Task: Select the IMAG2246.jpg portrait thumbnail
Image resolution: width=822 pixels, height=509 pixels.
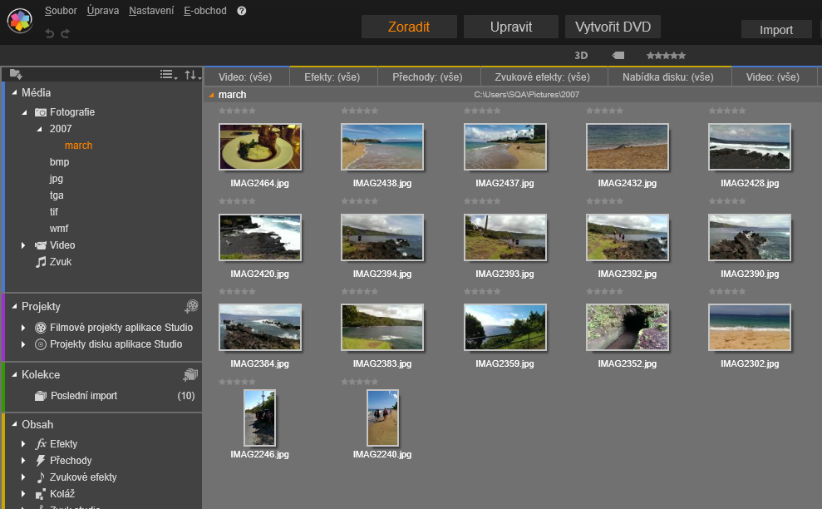Action: coord(259,418)
